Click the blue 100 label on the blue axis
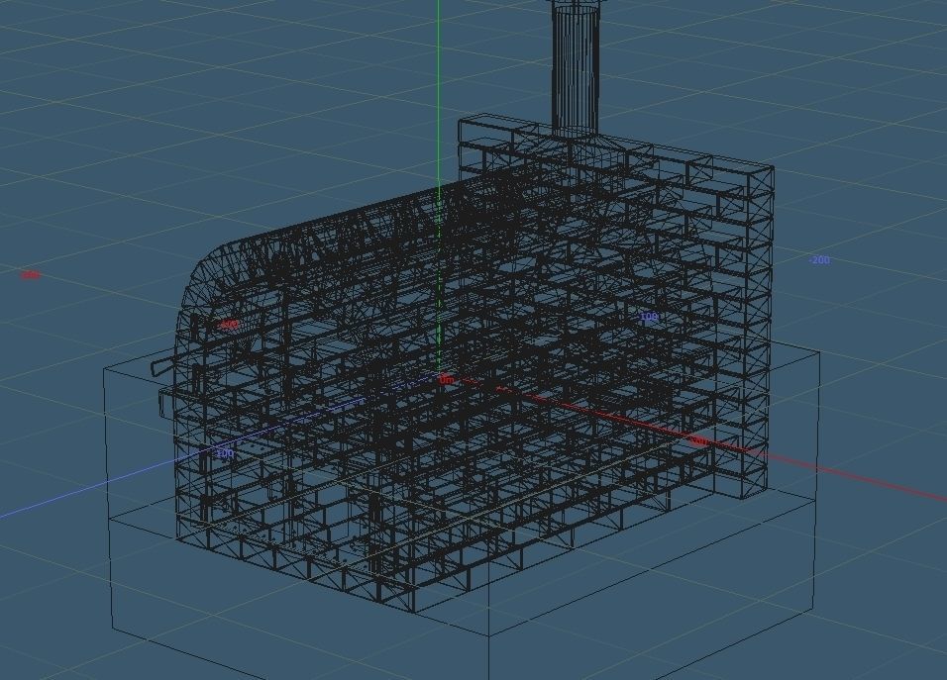 pyautogui.click(x=224, y=453)
